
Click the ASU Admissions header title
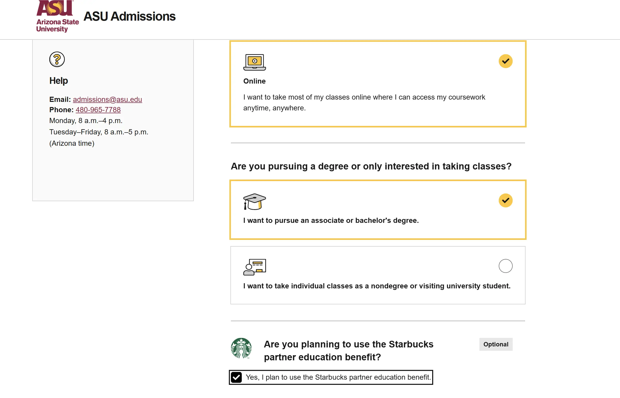[x=130, y=16]
